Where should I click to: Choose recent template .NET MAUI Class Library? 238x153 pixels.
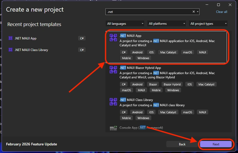tap(31, 50)
